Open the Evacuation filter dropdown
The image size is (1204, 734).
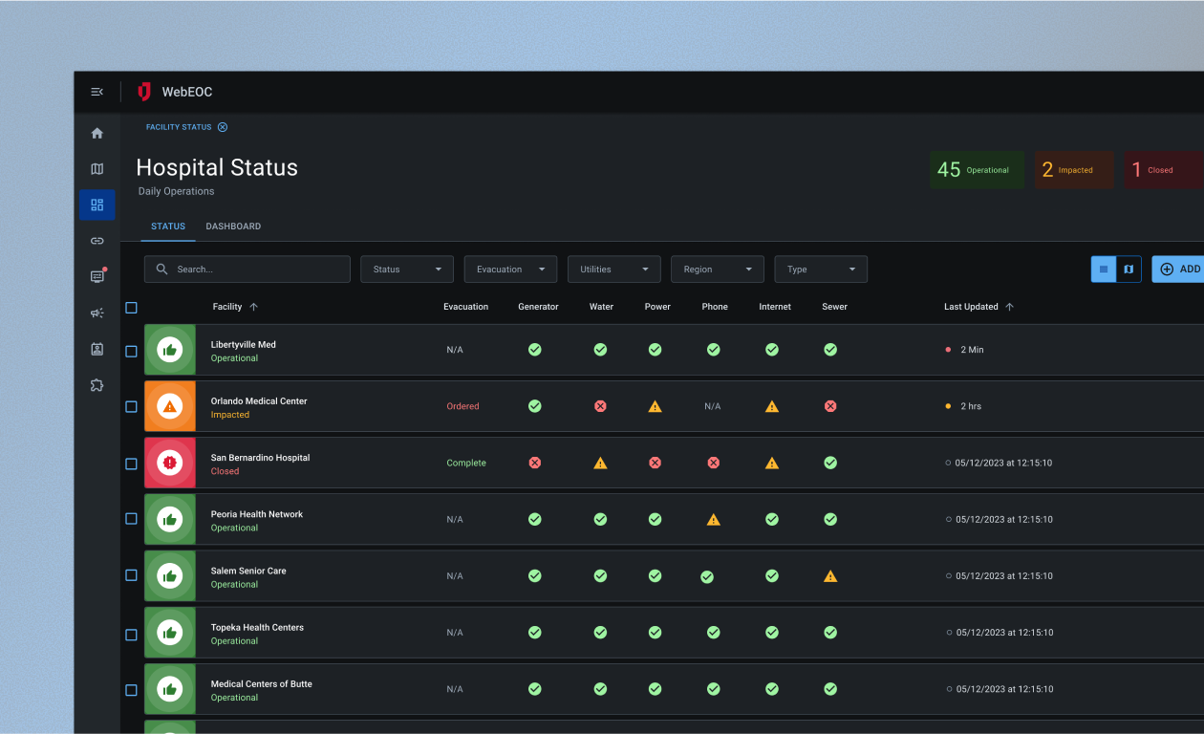coord(510,270)
